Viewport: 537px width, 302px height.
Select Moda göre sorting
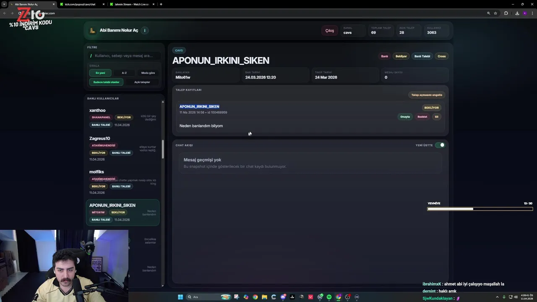point(148,73)
